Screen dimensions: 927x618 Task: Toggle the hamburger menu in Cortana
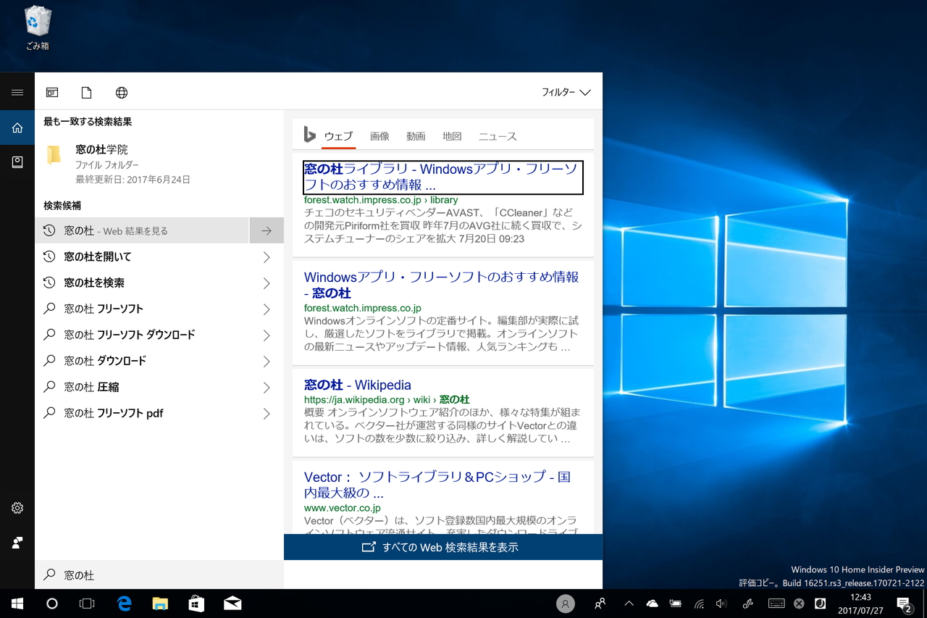[x=17, y=92]
